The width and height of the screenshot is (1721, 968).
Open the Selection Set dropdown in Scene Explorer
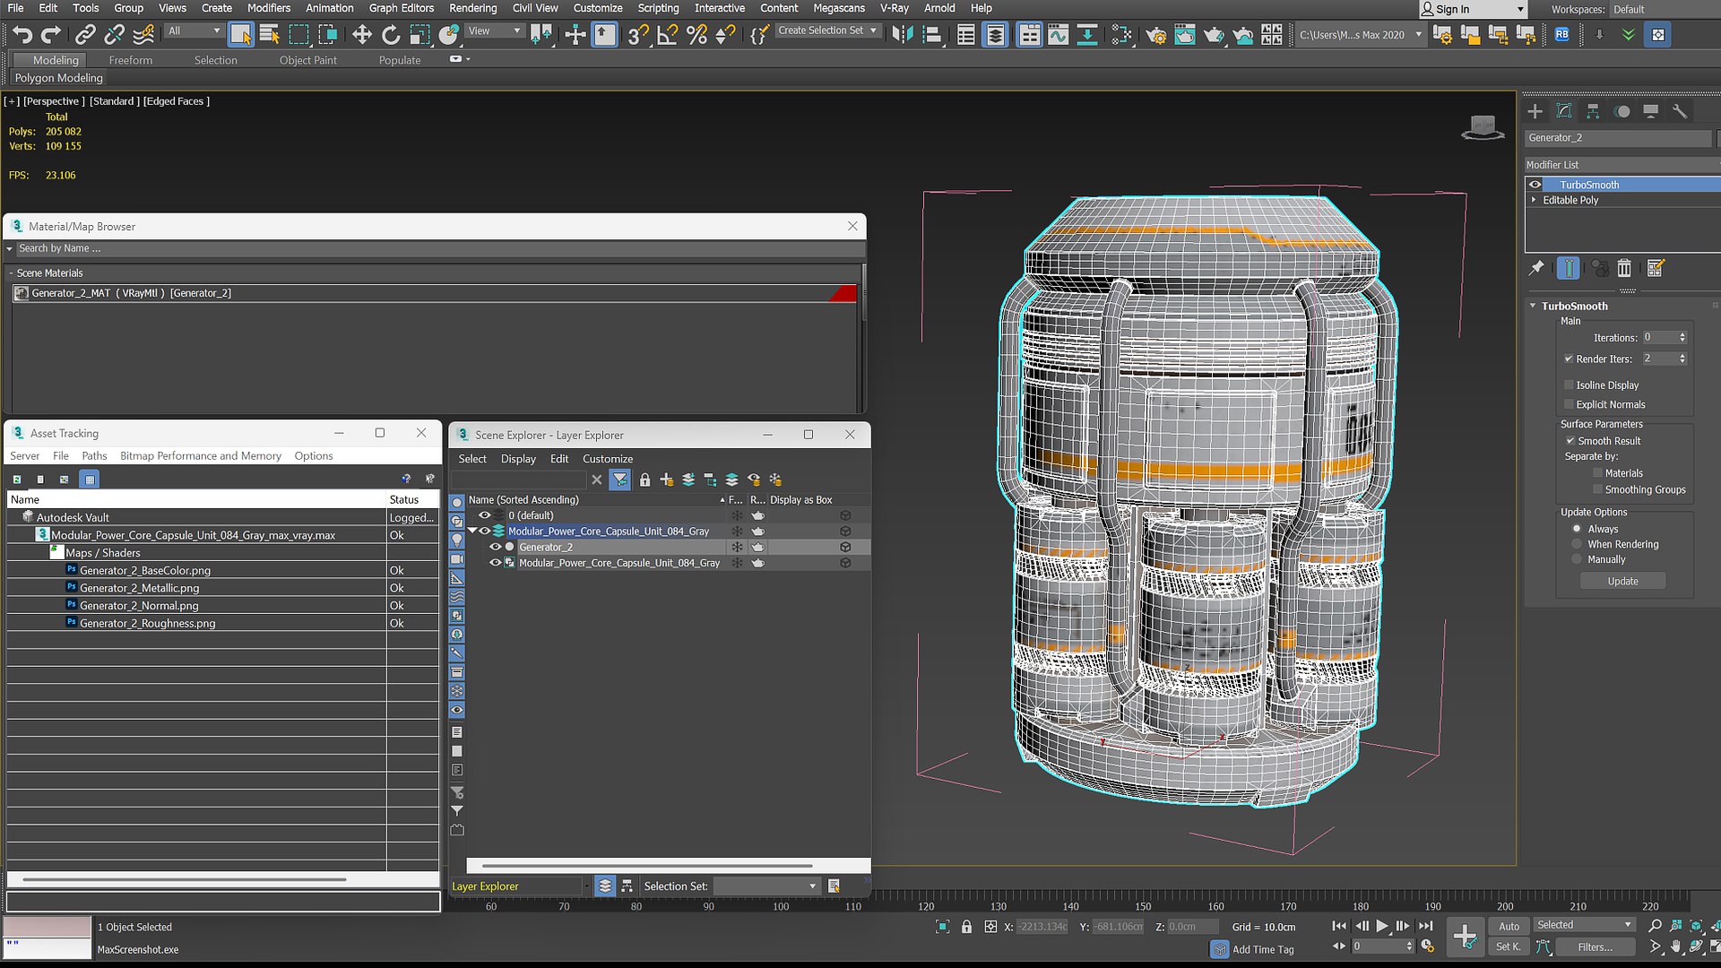[x=767, y=886]
